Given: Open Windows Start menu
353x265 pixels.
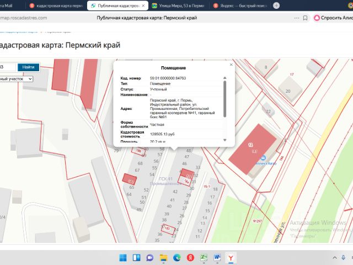Looking at the screenshot, I should point(122,258).
